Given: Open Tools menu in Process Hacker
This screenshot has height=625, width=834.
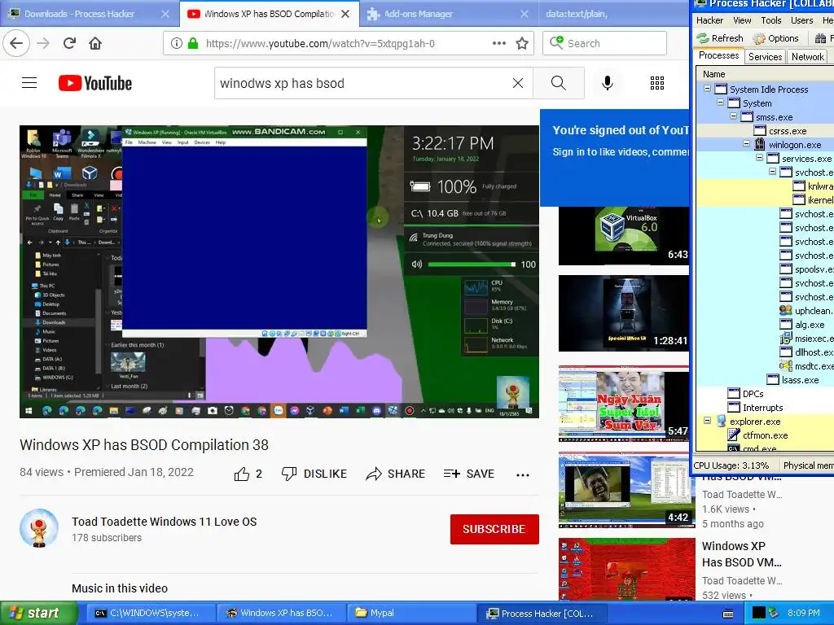Looking at the screenshot, I should (x=770, y=20).
